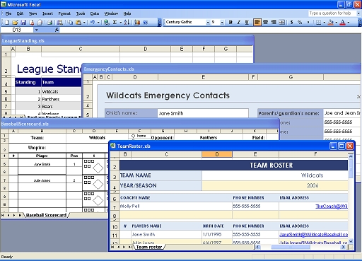
Task: Click the TeamRoster.xls window Excel icon
Action: click(113, 146)
